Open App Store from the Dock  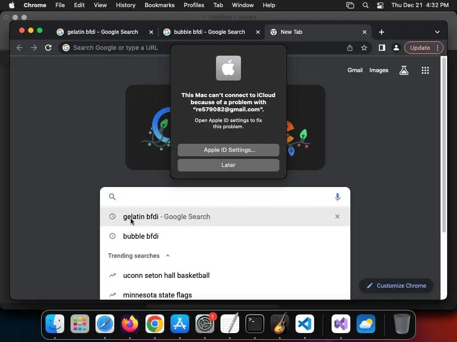[180, 324]
